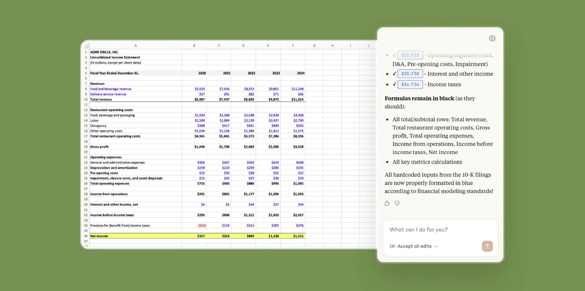The height and width of the screenshot is (291, 585).
Task: Select column C header
Action: tap(219, 46)
